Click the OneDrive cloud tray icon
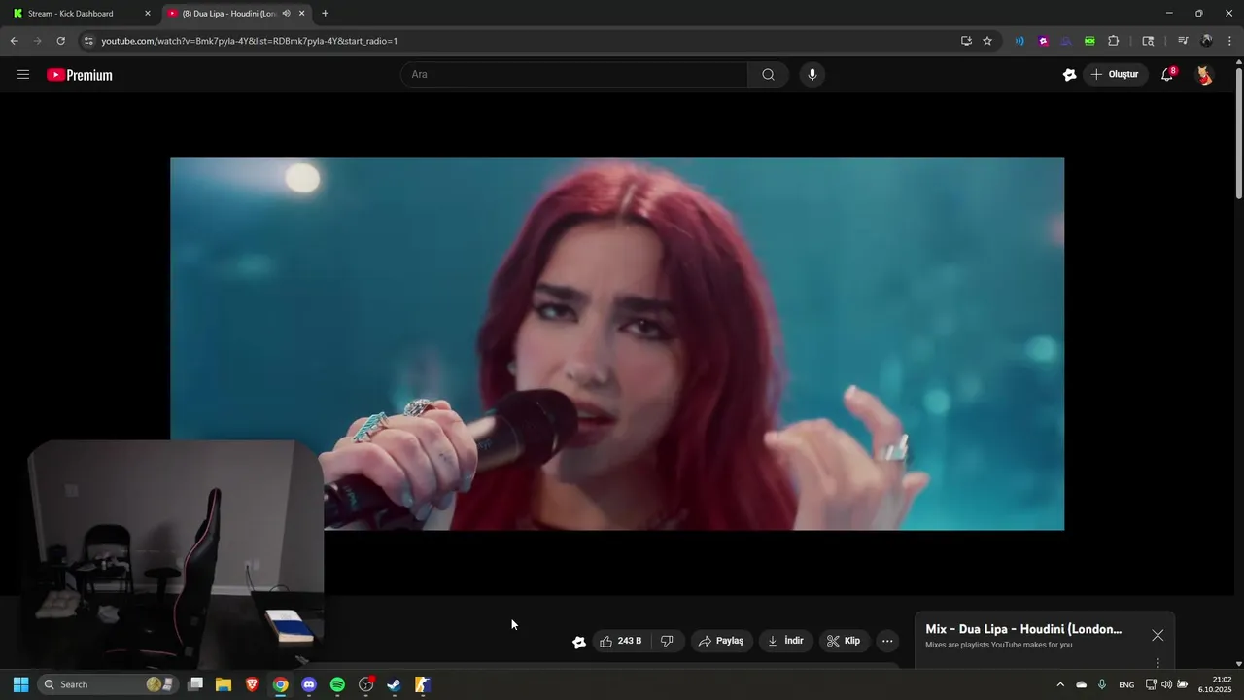Viewport: 1244px width, 700px height. coord(1082,684)
